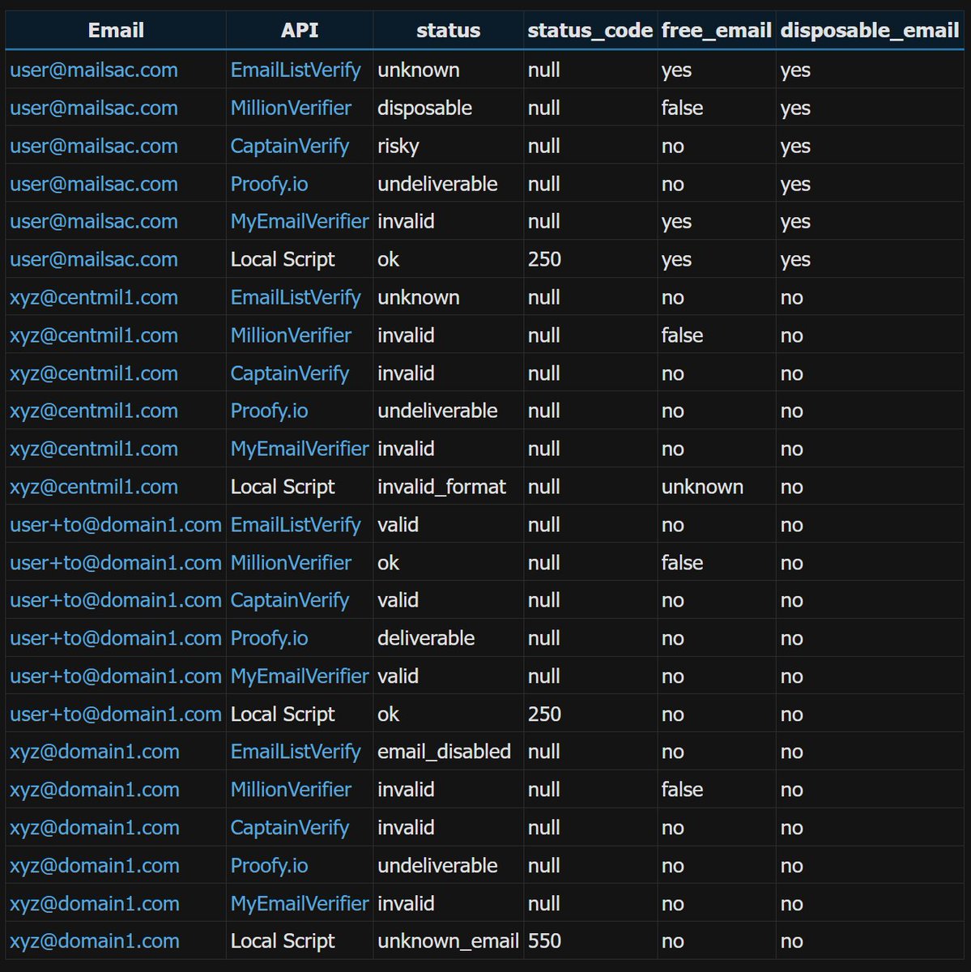Select 'Local Script' in xyz@domain1.com row
The image size is (971, 972).
tap(283, 941)
